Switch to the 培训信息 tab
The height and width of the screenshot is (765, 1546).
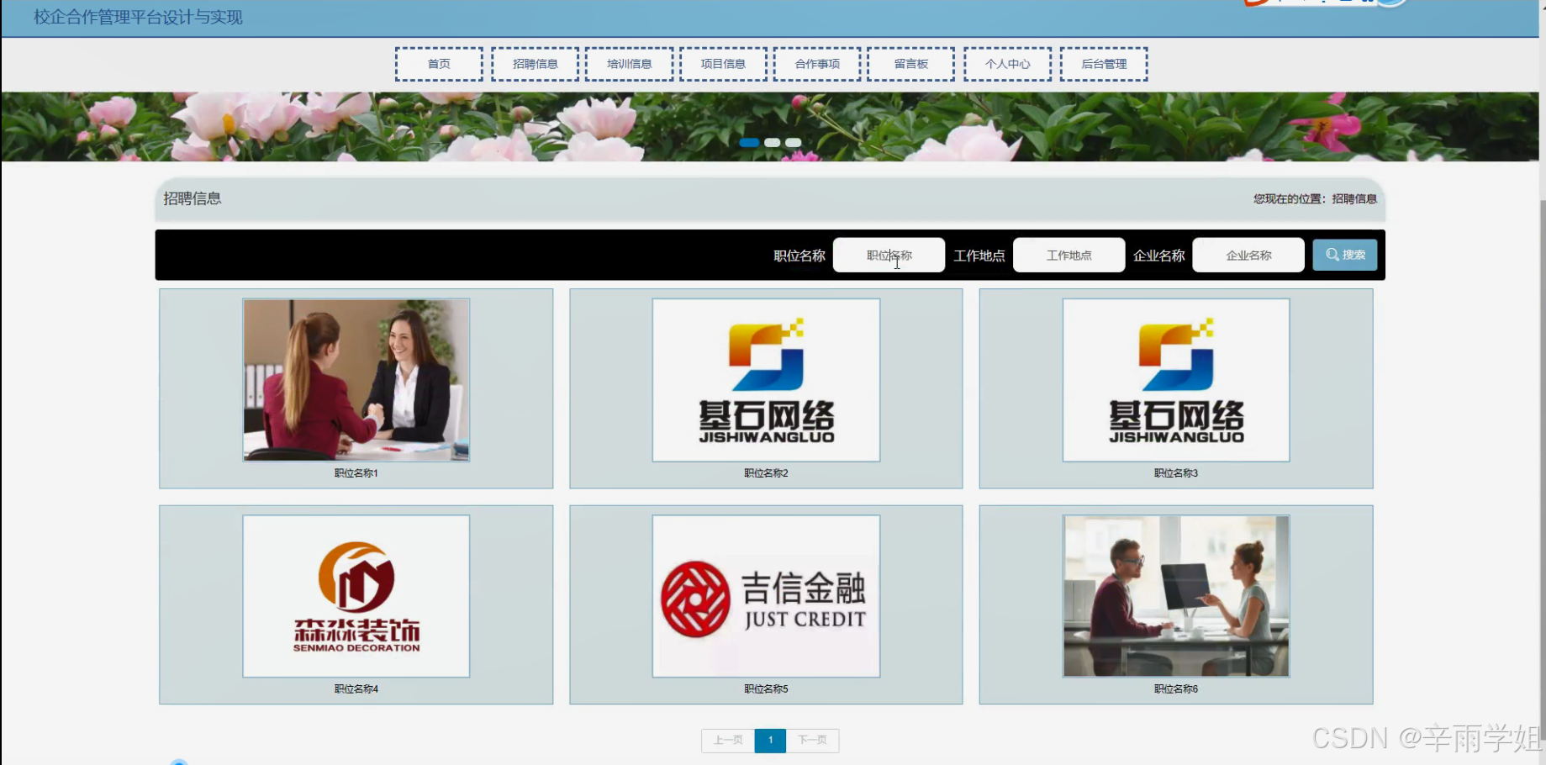(x=629, y=63)
